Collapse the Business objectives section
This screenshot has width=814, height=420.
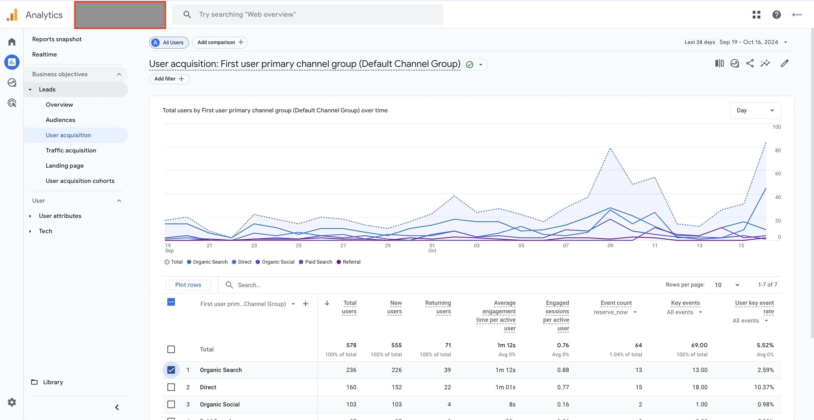(x=119, y=74)
